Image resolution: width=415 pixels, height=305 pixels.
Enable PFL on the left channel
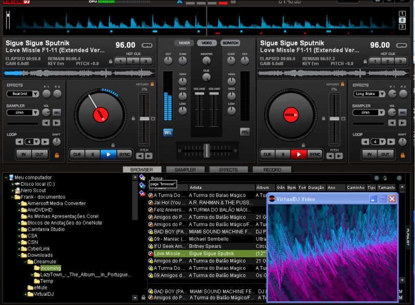click(168, 133)
